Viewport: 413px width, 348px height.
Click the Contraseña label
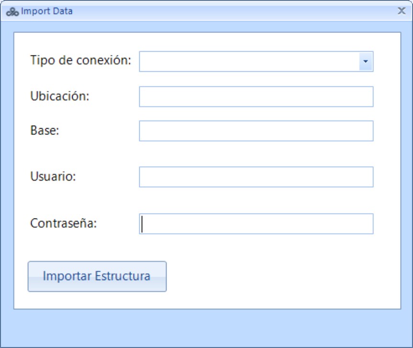tap(64, 223)
